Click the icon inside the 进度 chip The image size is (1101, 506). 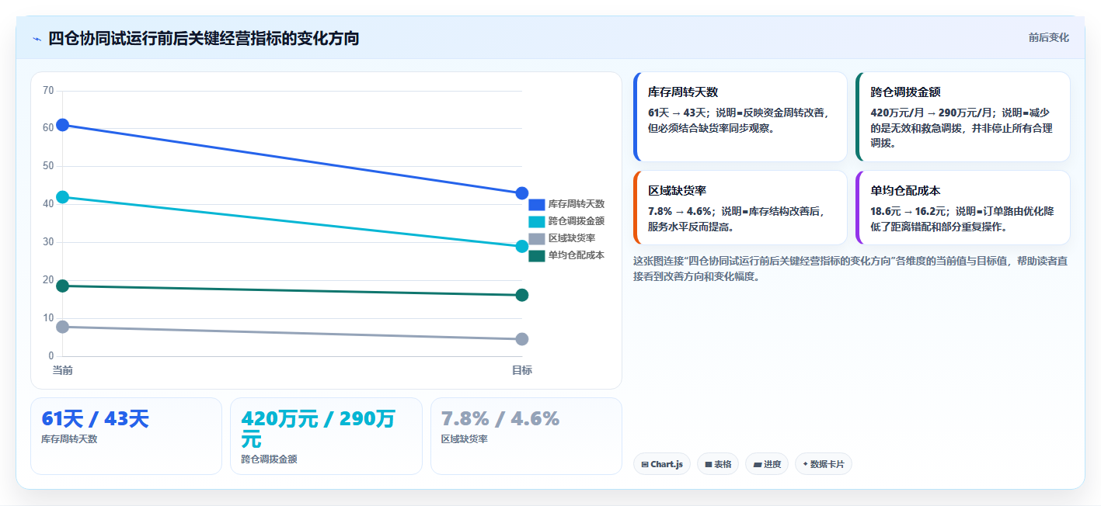757,464
